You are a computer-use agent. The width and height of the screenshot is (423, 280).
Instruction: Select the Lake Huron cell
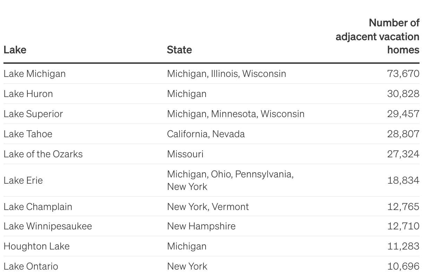coord(28,94)
